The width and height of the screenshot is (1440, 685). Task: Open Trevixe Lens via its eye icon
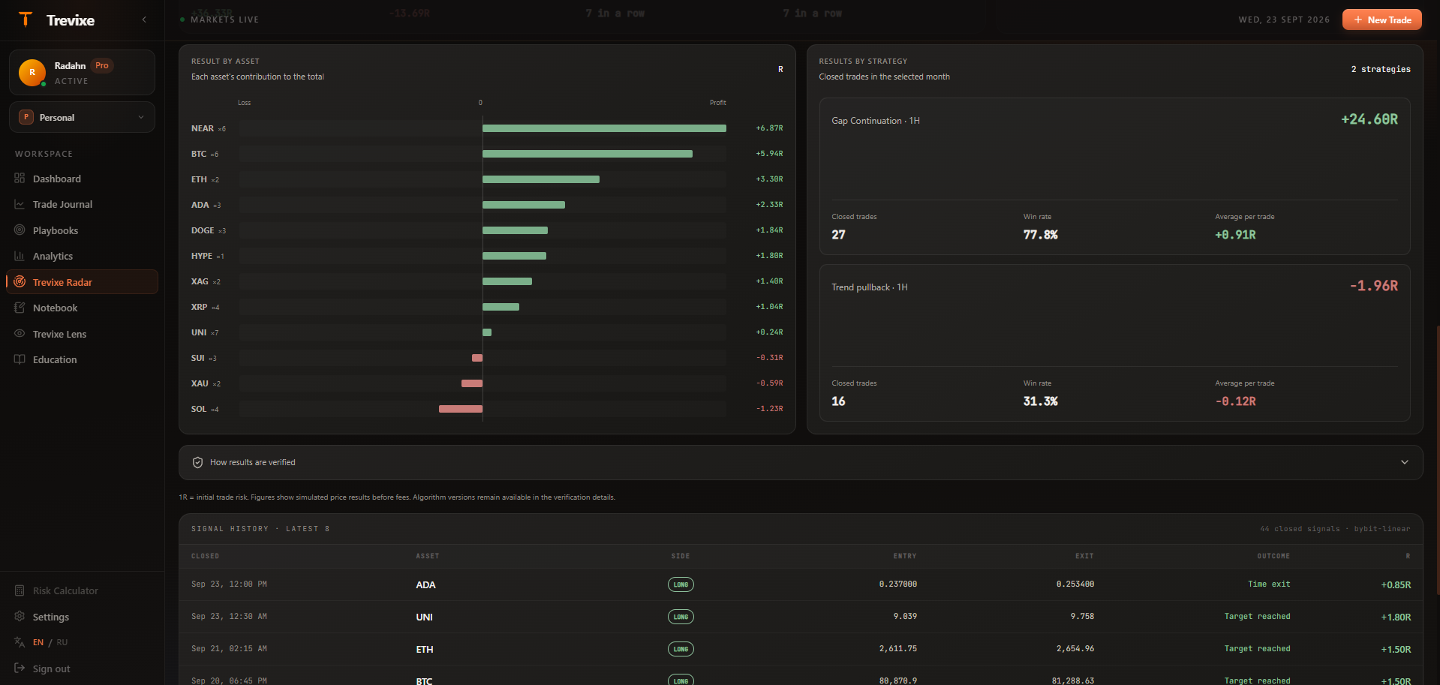(x=20, y=334)
